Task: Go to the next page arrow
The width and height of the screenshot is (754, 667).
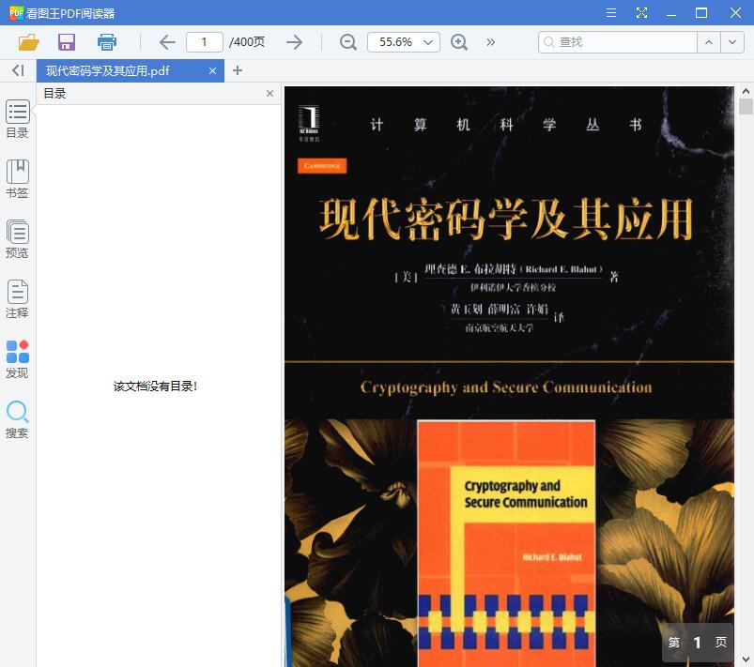Action: coord(294,42)
